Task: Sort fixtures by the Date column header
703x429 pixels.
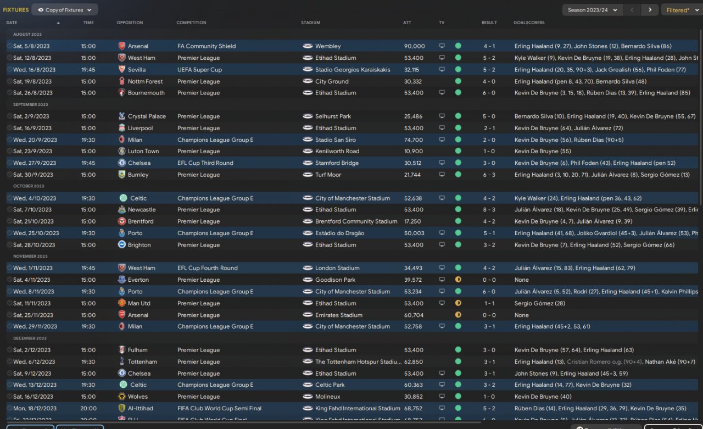Action: click(12, 23)
